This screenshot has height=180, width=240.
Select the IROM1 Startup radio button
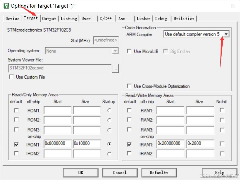pyautogui.click(x=109, y=144)
